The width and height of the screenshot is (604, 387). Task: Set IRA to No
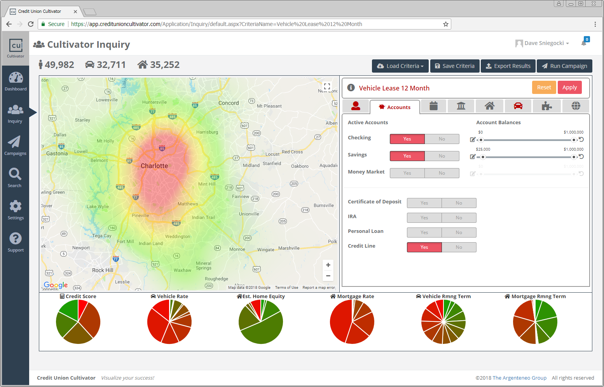(459, 218)
